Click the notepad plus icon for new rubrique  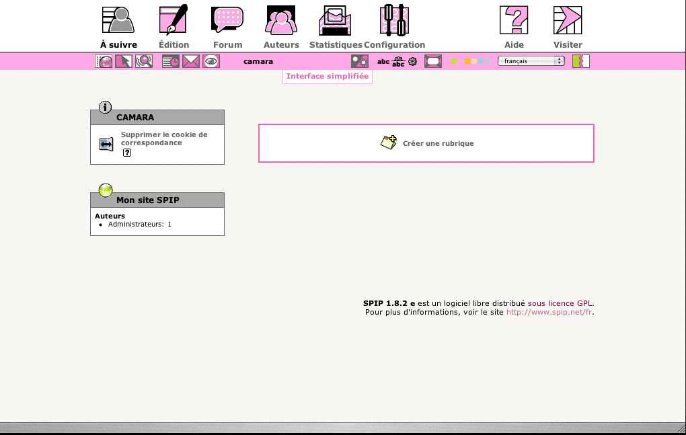click(389, 143)
